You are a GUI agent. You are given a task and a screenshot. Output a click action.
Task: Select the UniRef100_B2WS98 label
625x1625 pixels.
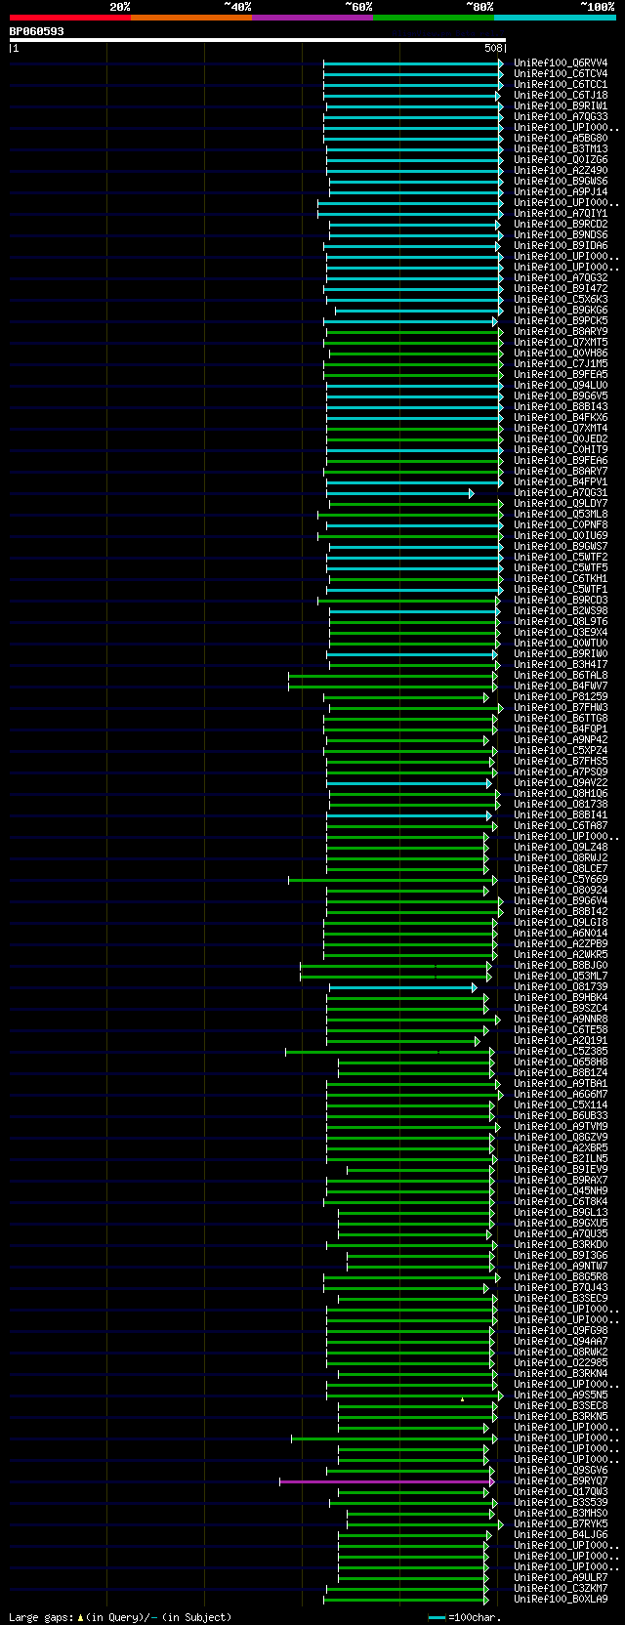click(x=561, y=611)
